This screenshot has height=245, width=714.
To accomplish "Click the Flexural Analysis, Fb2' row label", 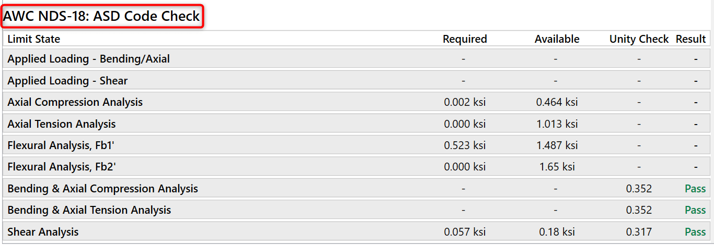I will 61,167.
